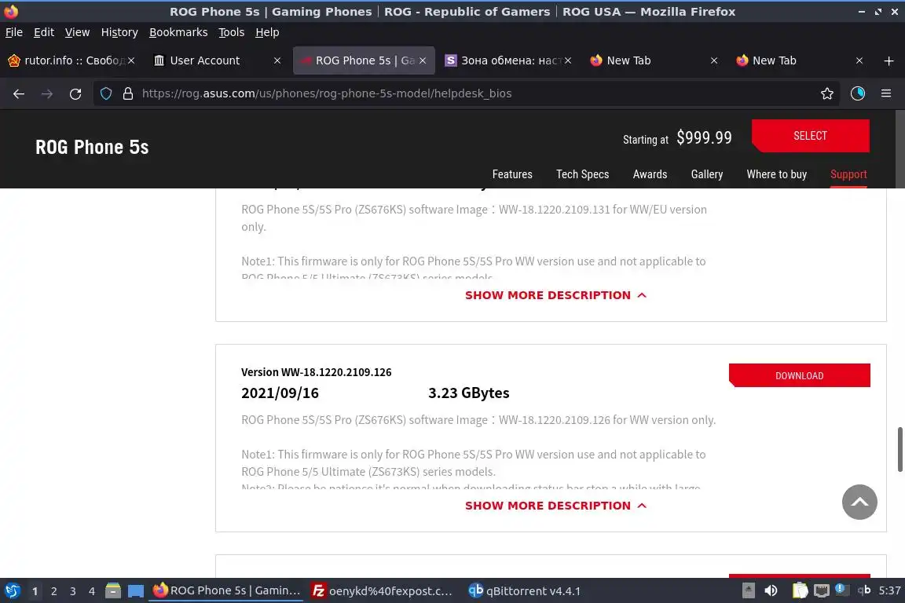This screenshot has height=603, width=905.
Task: Open a new tab with plus button
Action: click(x=889, y=60)
